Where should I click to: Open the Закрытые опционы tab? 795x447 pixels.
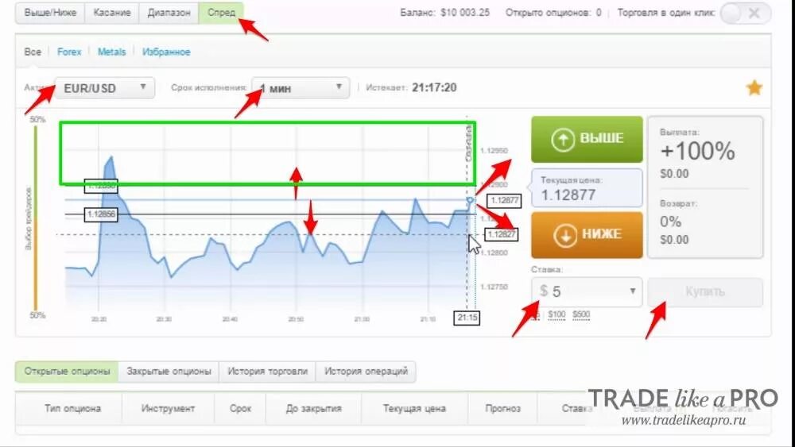pos(169,371)
